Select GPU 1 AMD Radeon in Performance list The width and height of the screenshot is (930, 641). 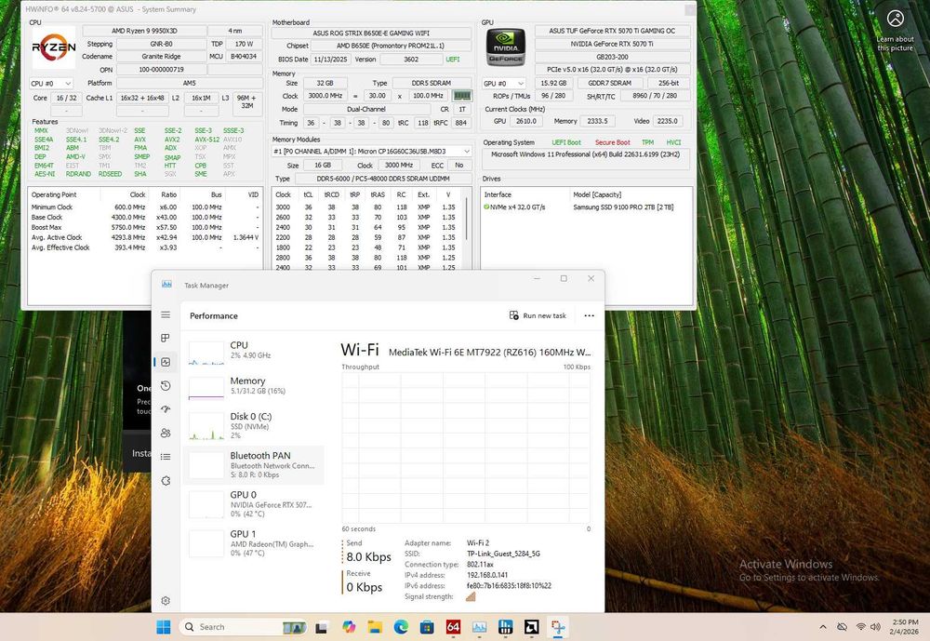click(256, 543)
